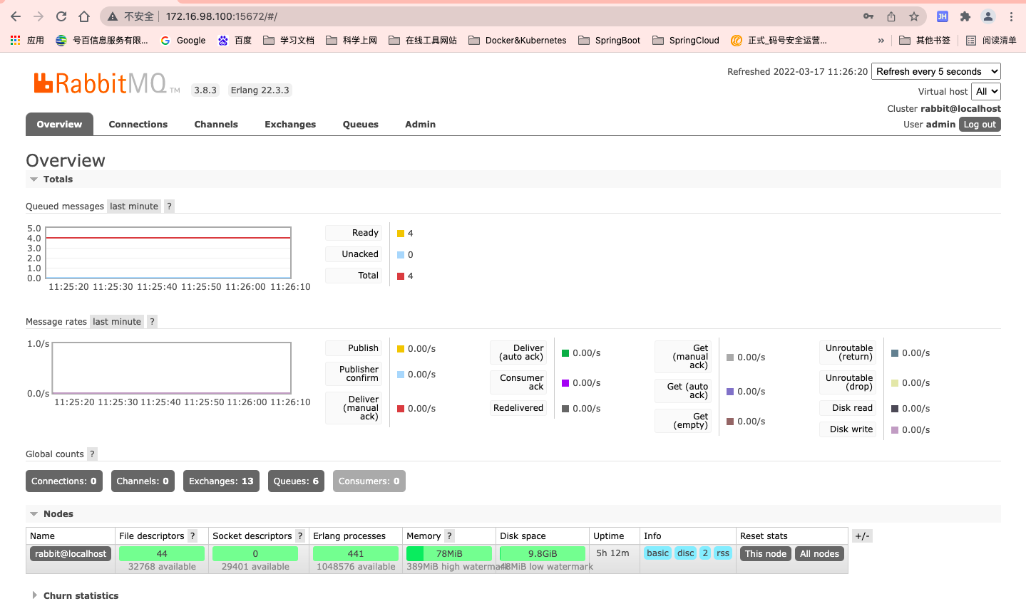Click the insecure site warning icon
Image resolution: width=1026 pixels, height=606 pixels.
[x=113, y=16]
